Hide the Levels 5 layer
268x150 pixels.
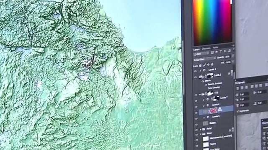point(196,119)
